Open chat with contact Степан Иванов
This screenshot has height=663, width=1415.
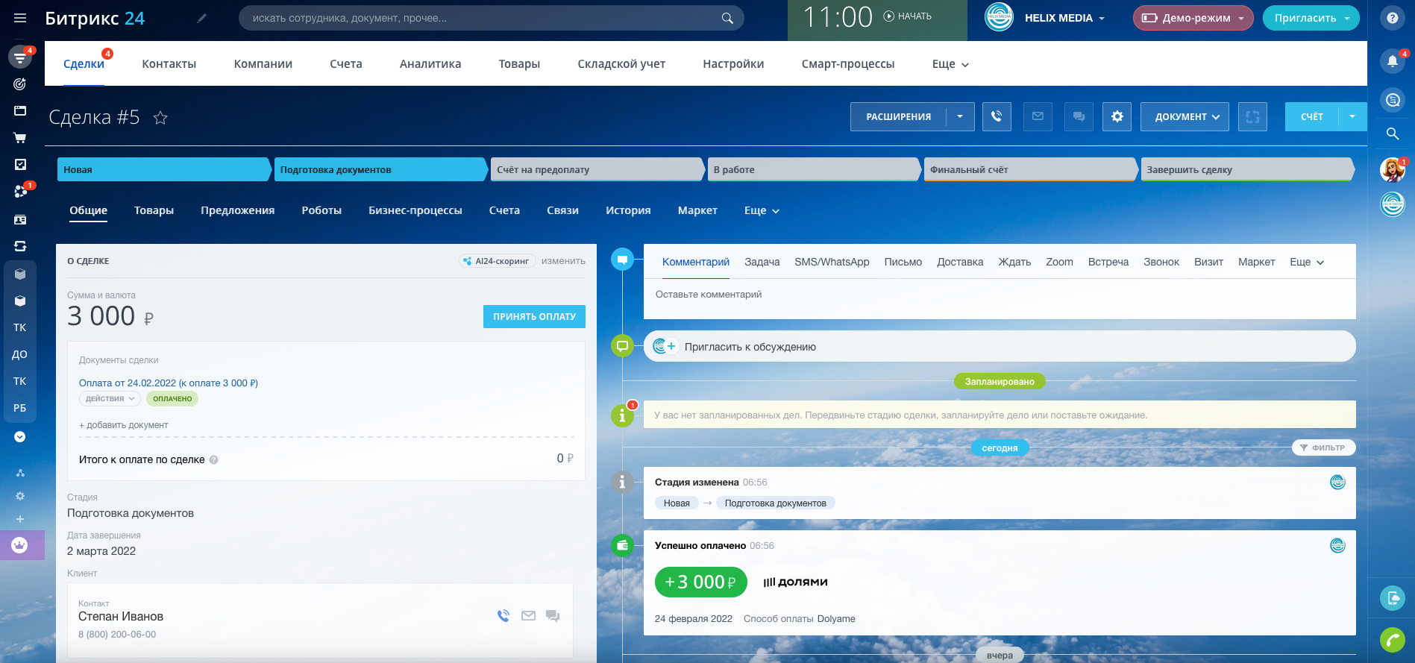553,616
